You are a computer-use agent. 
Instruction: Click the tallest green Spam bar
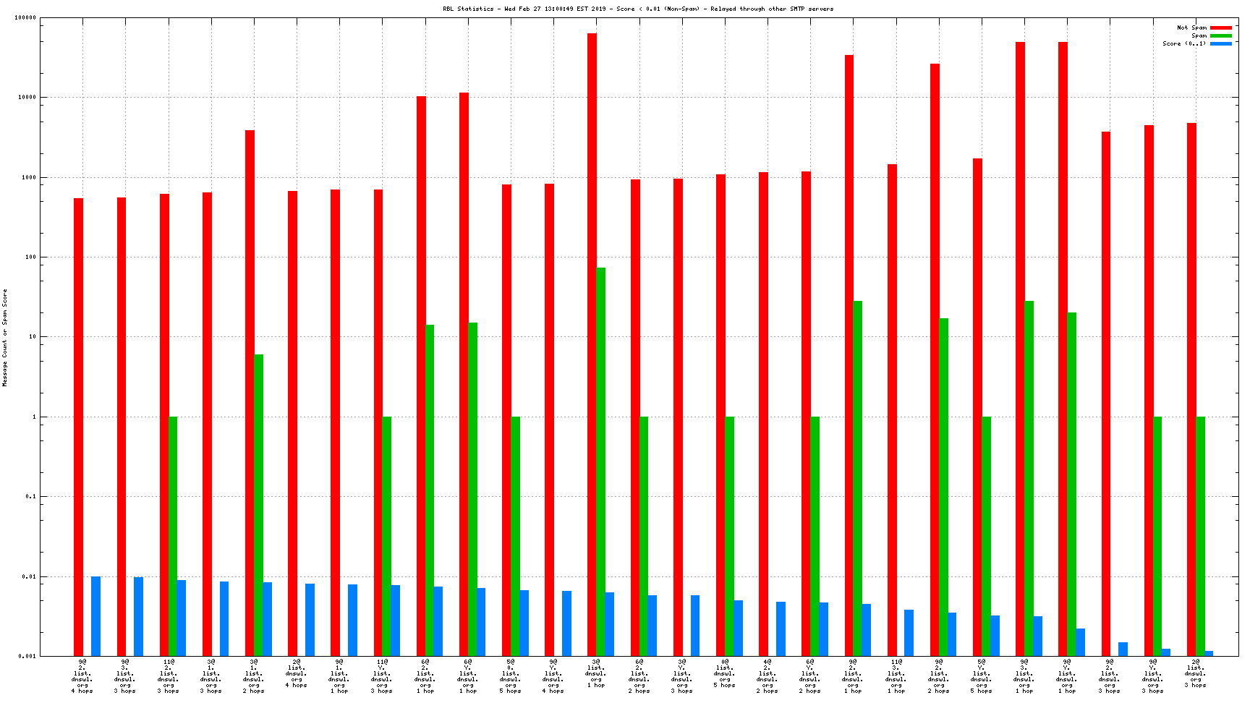600,461
